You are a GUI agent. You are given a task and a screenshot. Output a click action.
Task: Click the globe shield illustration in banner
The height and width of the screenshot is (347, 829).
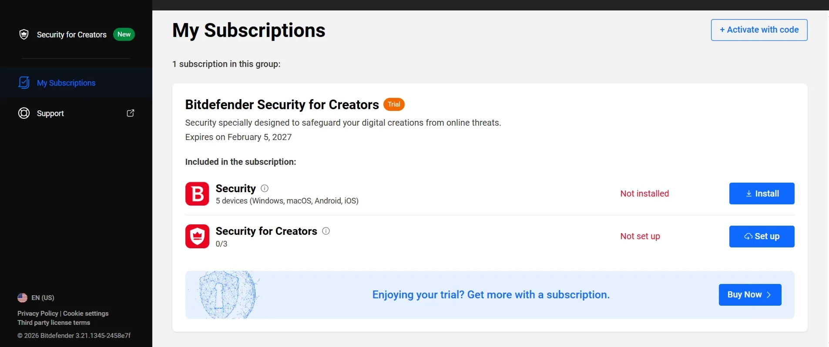[227, 295]
